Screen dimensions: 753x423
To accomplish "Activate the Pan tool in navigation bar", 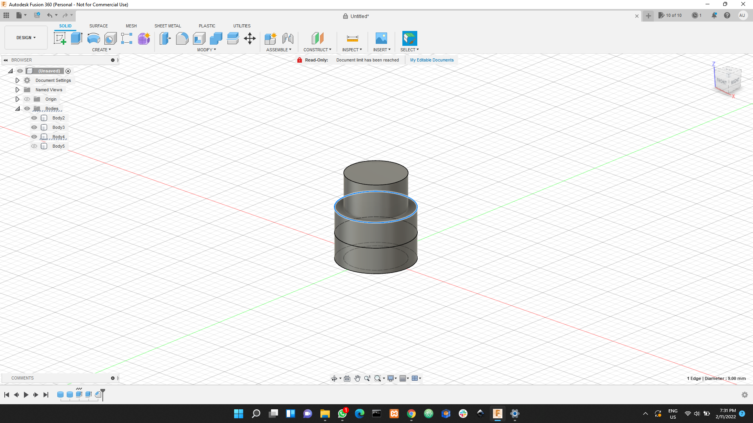I will [x=357, y=378].
